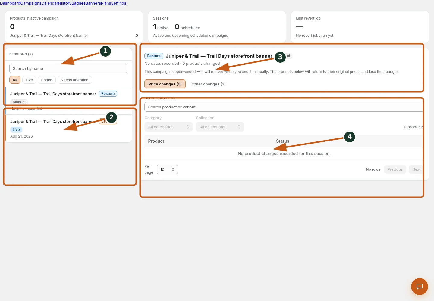434x301 pixels.
Task: Click 'No product changes recorded' message
Action: 284,154
